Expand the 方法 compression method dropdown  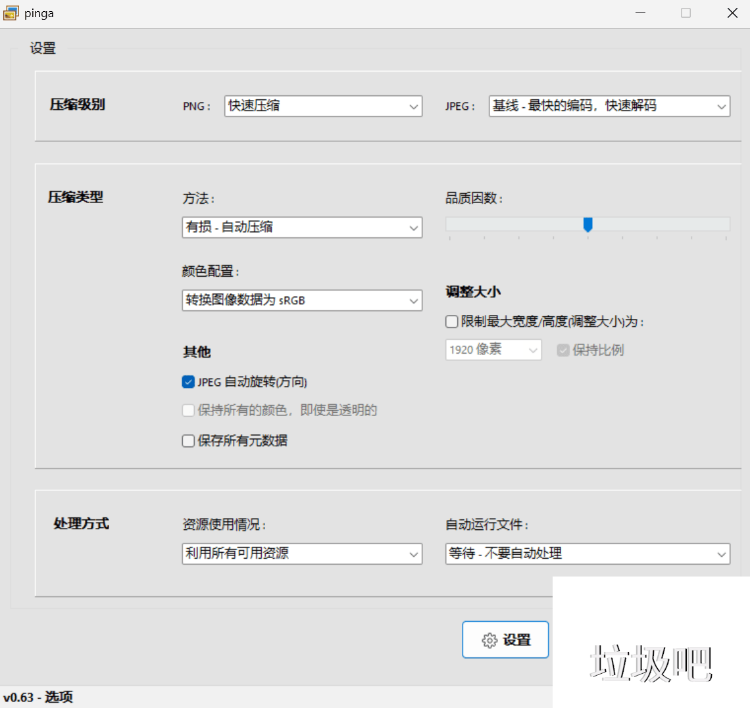pyautogui.click(x=301, y=227)
